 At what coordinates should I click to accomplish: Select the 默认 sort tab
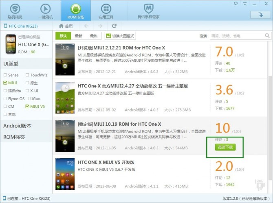[63, 36]
